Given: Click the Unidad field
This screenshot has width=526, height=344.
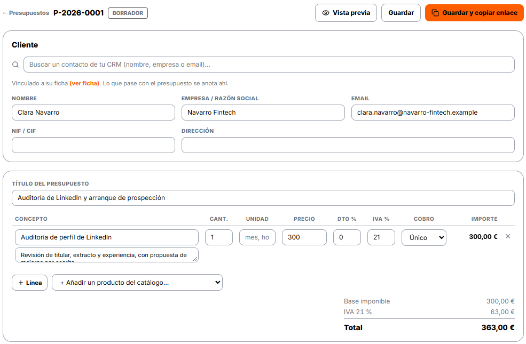Looking at the screenshot, I should 257,237.
